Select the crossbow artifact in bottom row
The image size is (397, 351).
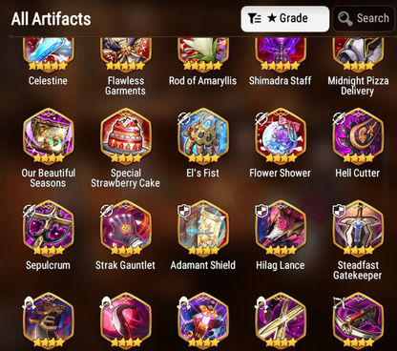click(358, 321)
